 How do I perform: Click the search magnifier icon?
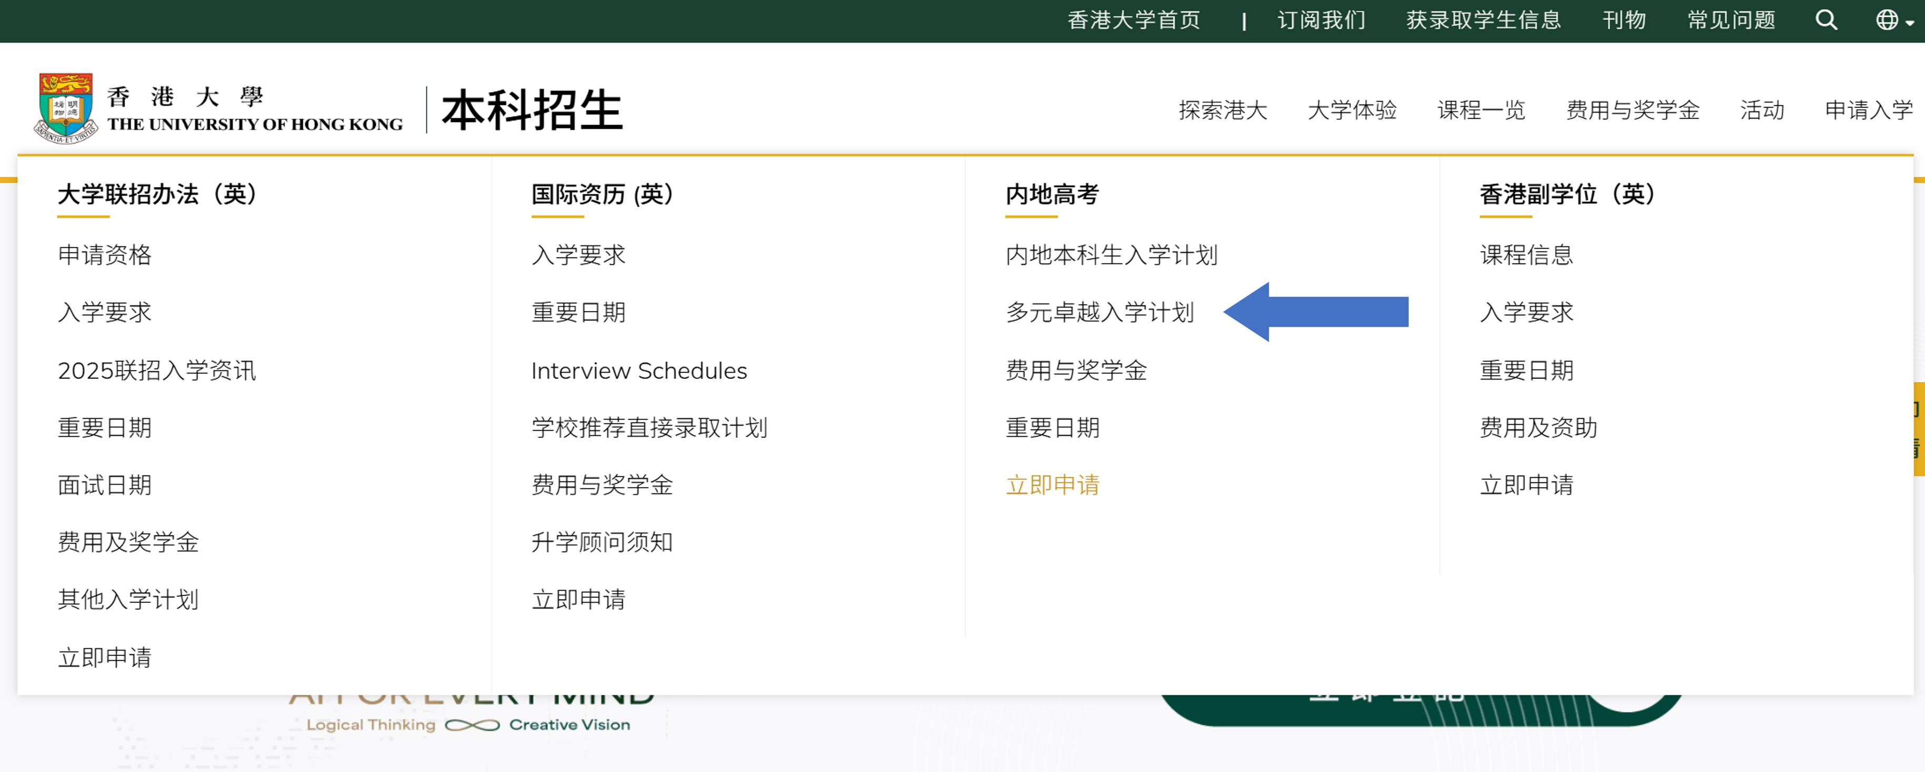(1826, 20)
